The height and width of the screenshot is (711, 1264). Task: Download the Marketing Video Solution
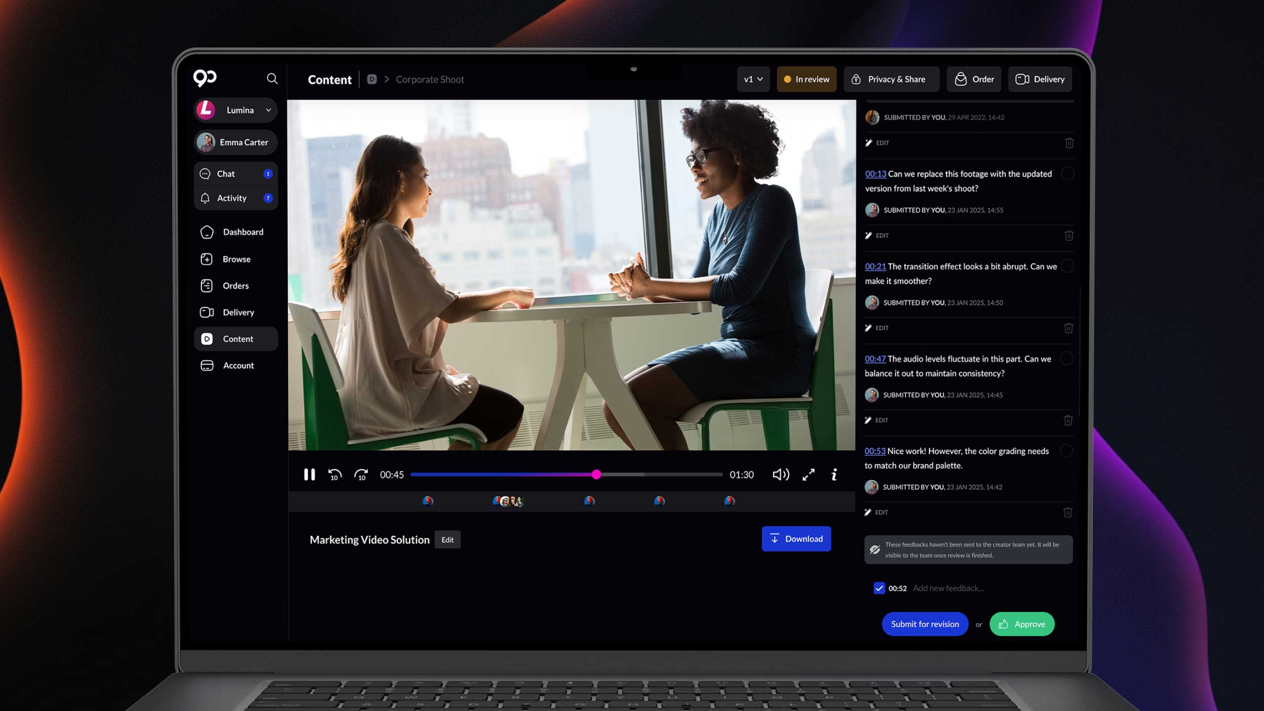(x=796, y=539)
